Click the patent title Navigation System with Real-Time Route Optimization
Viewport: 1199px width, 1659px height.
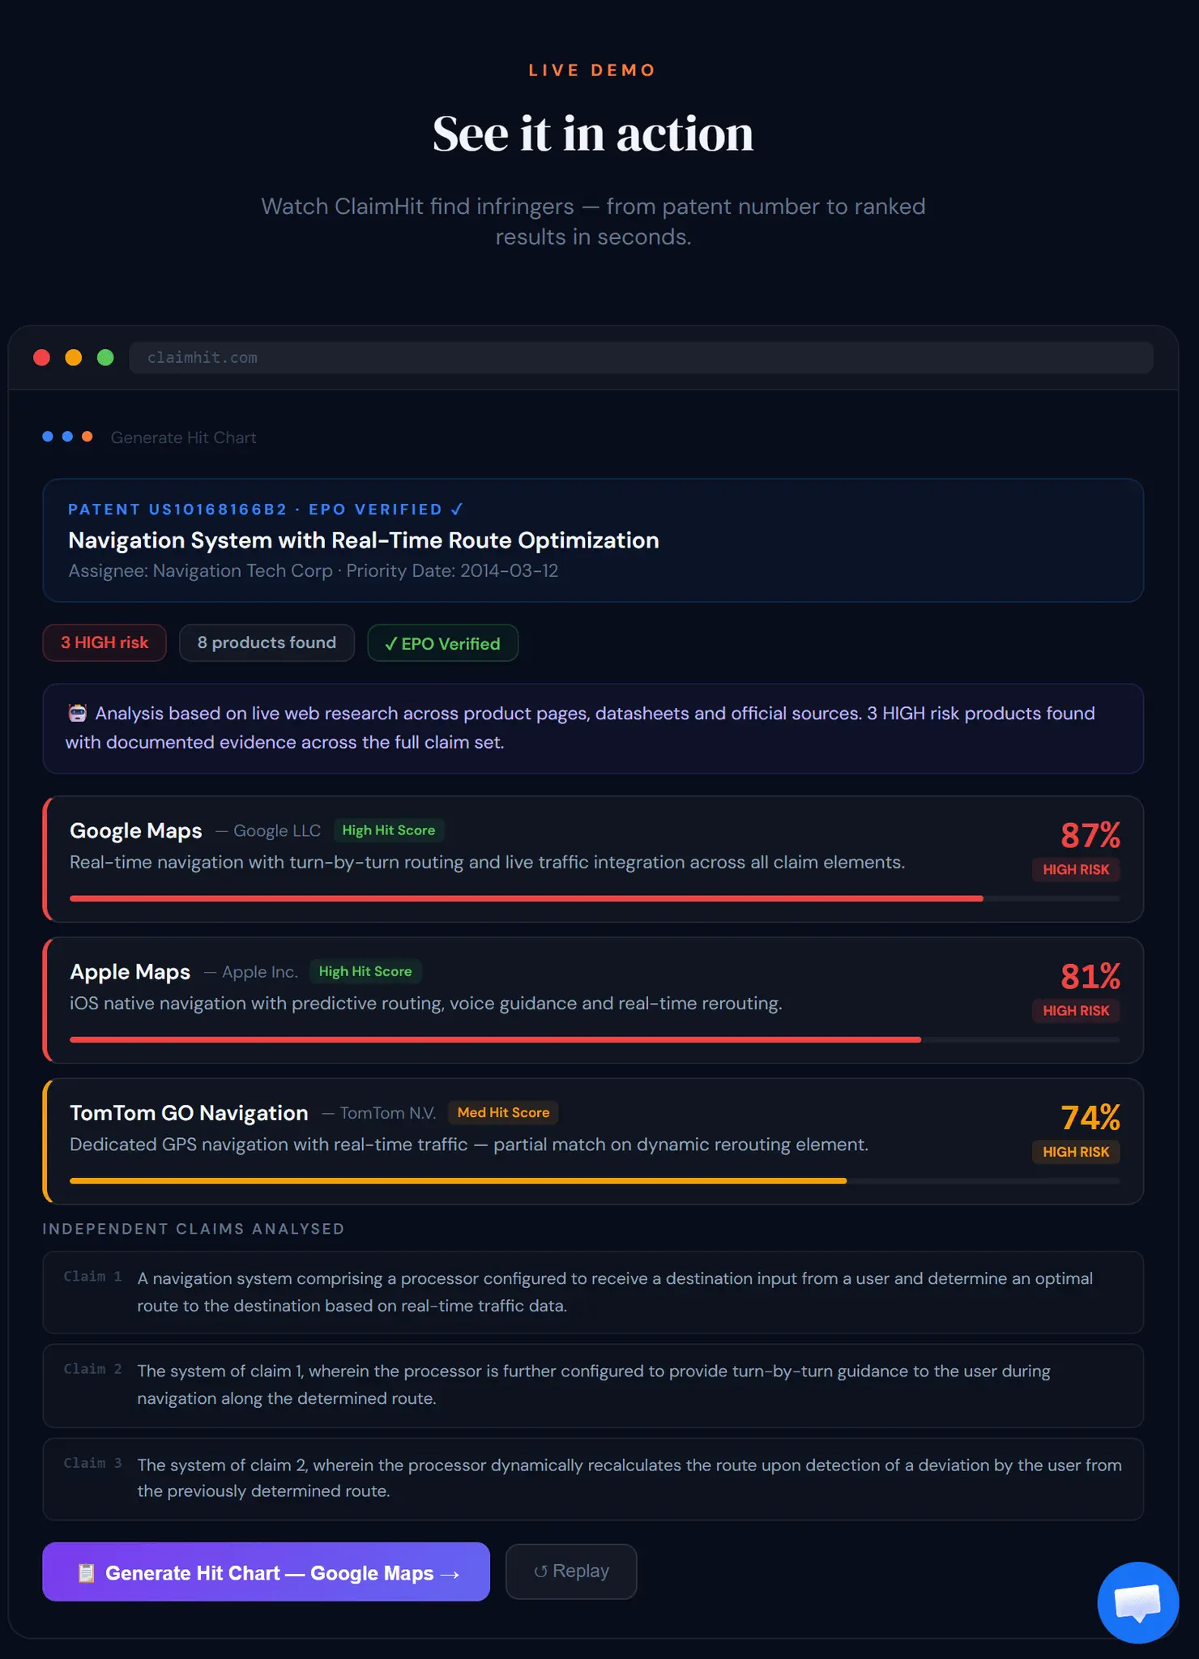click(364, 540)
